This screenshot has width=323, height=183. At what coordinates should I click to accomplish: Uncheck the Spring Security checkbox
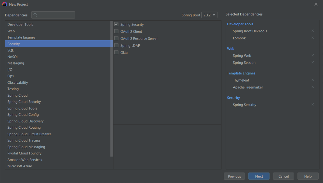[x=116, y=24]
